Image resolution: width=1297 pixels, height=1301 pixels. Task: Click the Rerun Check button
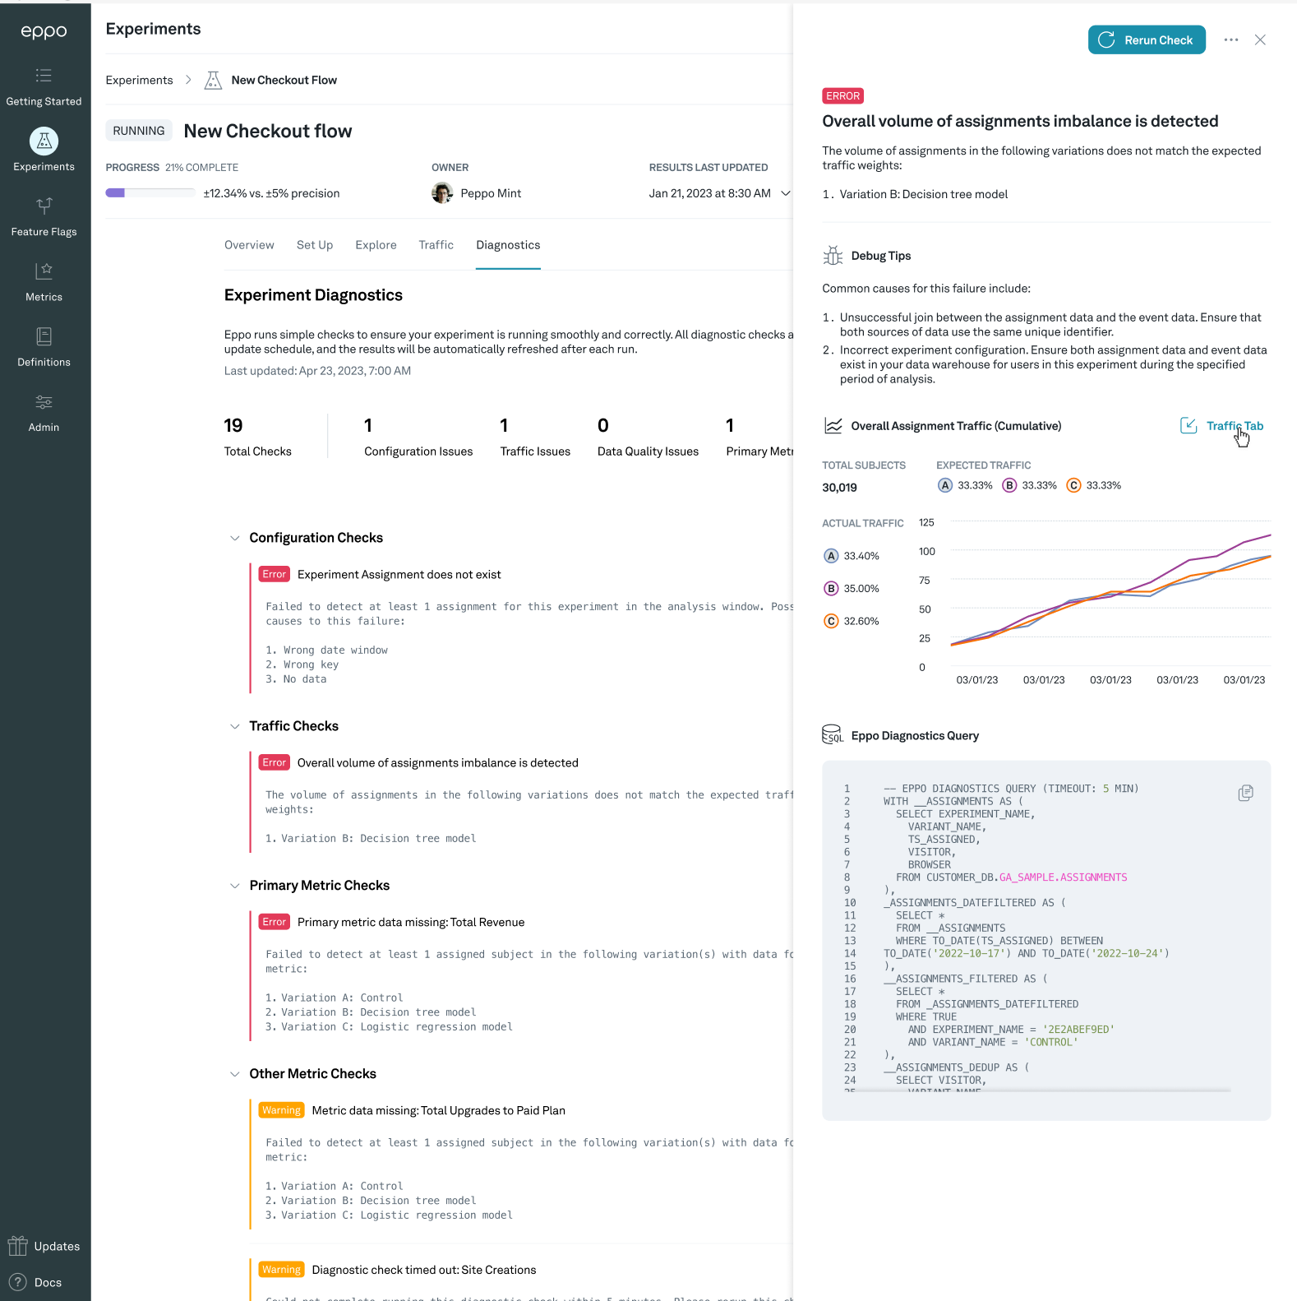(x=1146, y=40)
